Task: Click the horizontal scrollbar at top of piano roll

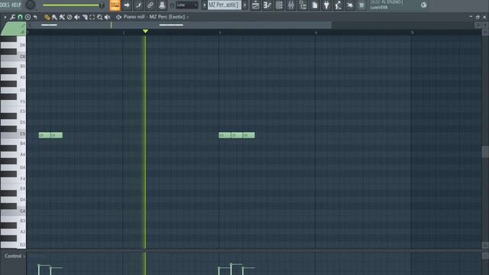Action: (x=180, y=25)
